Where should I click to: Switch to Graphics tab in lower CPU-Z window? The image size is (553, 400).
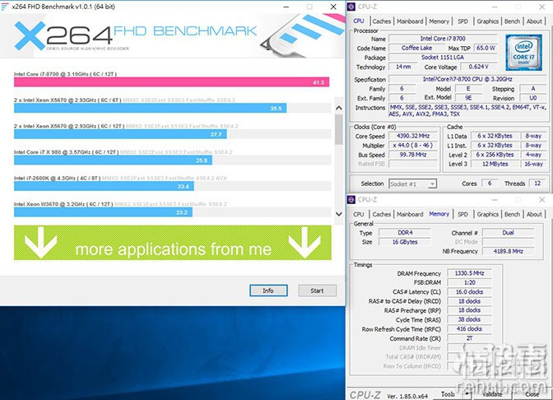pyautogui.click(x=488, y=214)
